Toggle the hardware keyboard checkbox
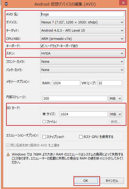129x189 pixels. (42, 46)
